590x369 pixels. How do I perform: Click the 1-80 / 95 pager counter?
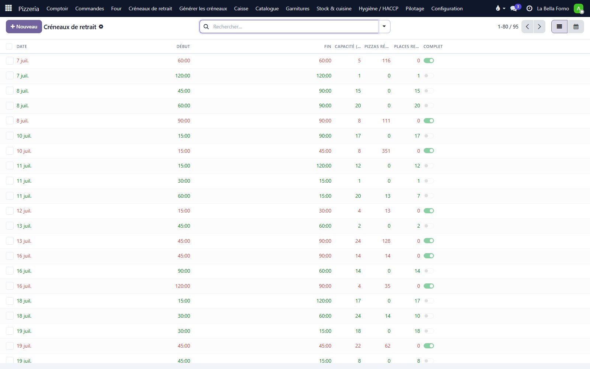click(x=508, y=27)
